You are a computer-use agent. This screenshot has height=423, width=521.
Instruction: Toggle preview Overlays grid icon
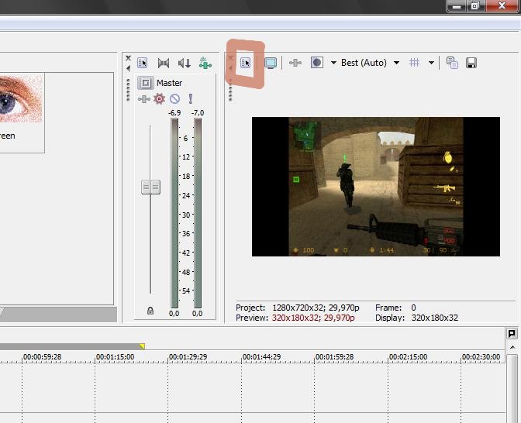(414, 63)
